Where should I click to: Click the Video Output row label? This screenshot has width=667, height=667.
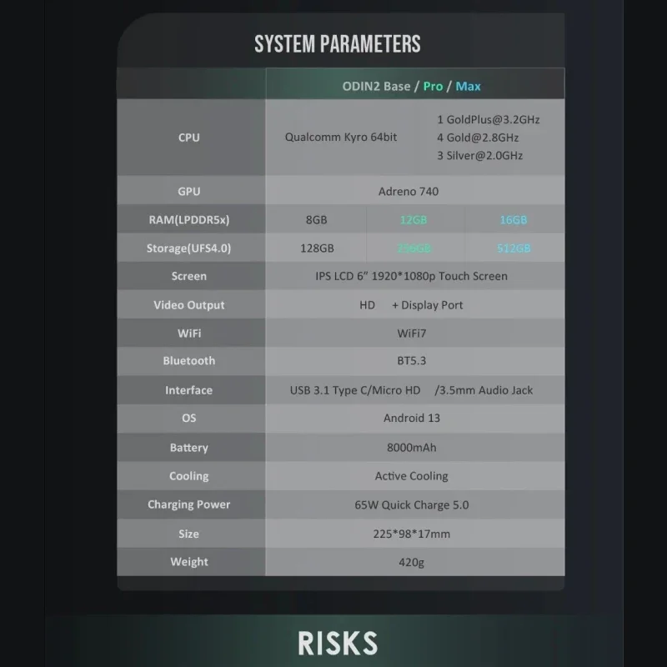pyautogui.click(x=189, y=305)
